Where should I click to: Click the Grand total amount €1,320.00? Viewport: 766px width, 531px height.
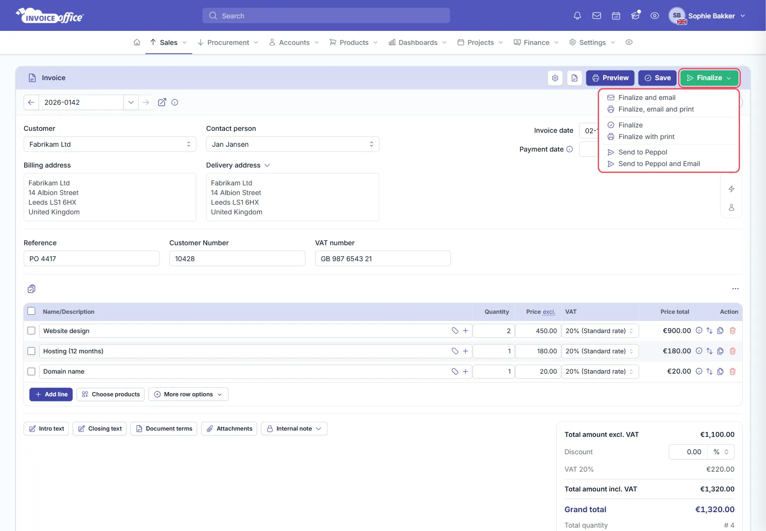click(x=715, y=509)
